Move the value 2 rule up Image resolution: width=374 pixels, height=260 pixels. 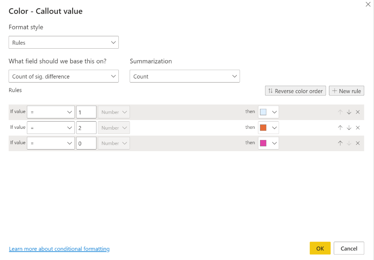coord(340,128)
